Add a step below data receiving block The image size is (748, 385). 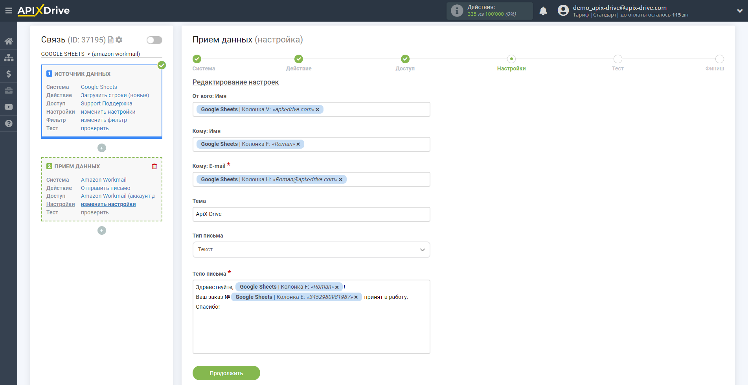tap(102, 230)
